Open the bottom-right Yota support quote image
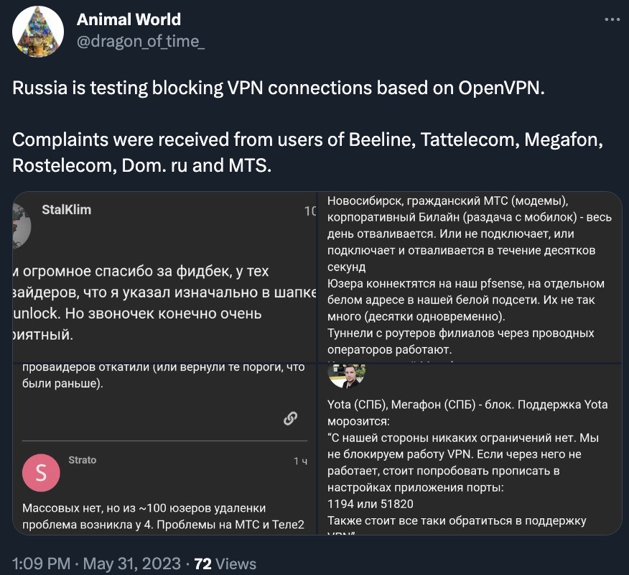This screenshot has height=575, width=629. 470,449
